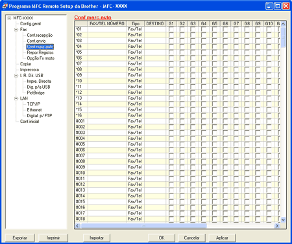The image size is (292, 244).
Task: Open Repor Registos tree item
Action: click(x=40, y=52)
